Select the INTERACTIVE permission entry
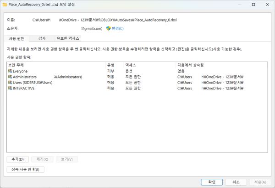275x188 pixels. (x=137, y=89)
